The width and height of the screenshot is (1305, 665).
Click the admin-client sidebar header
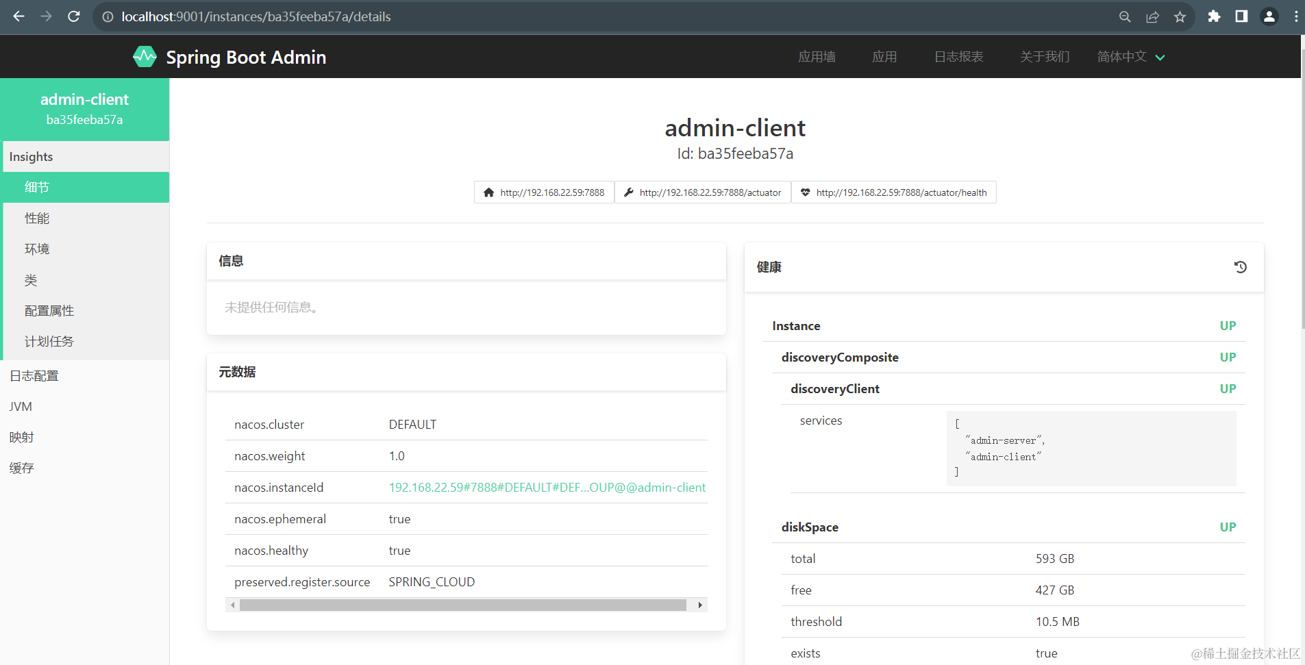point(84,109)
